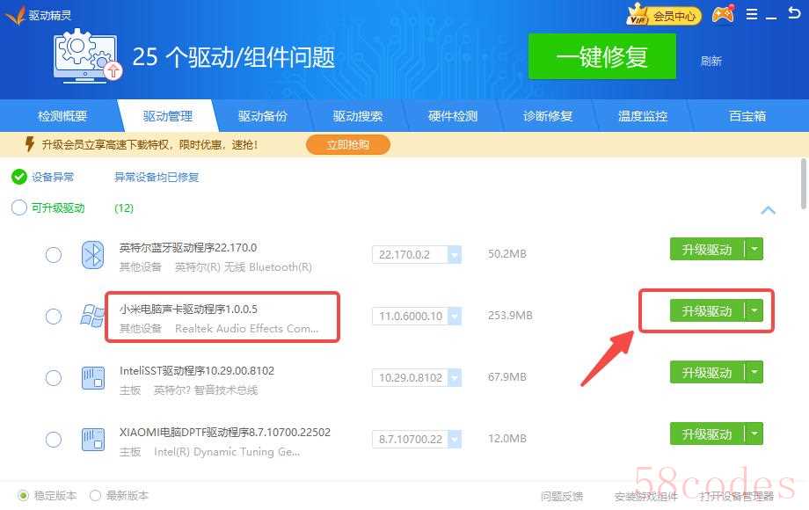Click the Realtek Audio Effects Com... description
The width and height of the screenshot is (809, 510).
click(x=246, y=329)
